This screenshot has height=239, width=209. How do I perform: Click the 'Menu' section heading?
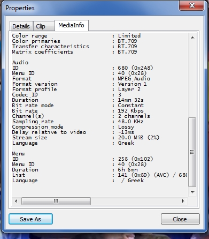[18, 154]
